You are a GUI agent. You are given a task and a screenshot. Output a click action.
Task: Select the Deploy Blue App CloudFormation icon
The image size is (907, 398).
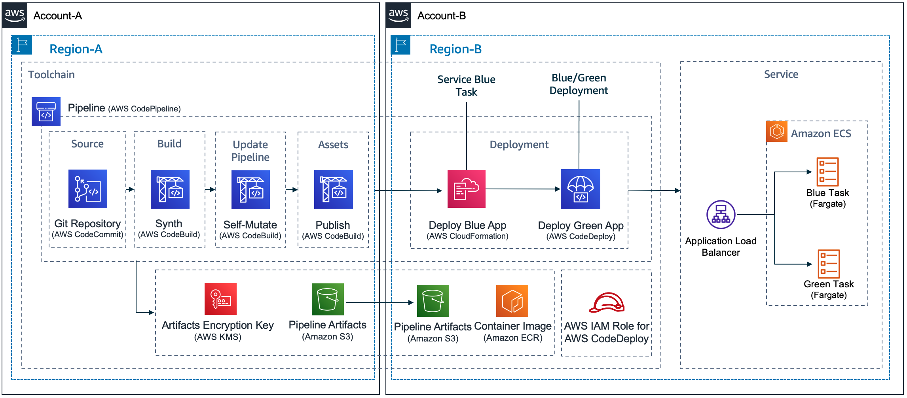(x=466, y=189)
